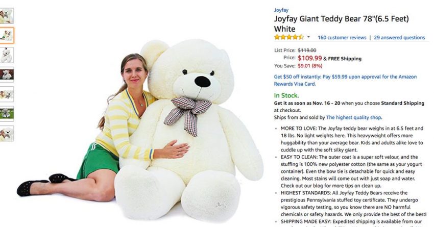View the third thumbnail of bear alone
434x227 pixels.
pos(7,55)
